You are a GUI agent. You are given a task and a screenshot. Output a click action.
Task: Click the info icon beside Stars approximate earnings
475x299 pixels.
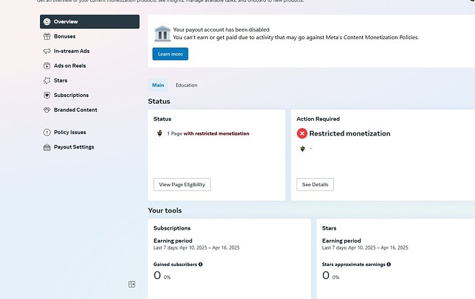coord(389,264)
